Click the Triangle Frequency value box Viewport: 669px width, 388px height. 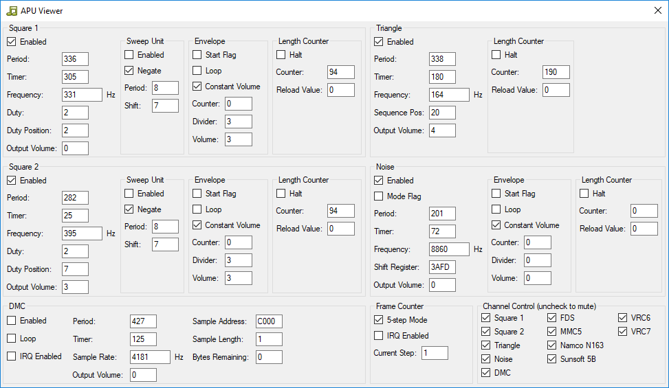pyautogui.click(x=449, y=95)
